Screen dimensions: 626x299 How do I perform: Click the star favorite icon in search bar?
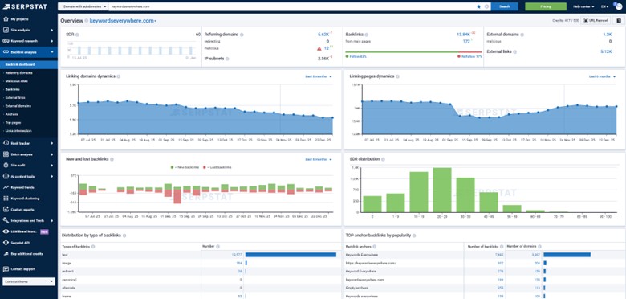point(478,6)
